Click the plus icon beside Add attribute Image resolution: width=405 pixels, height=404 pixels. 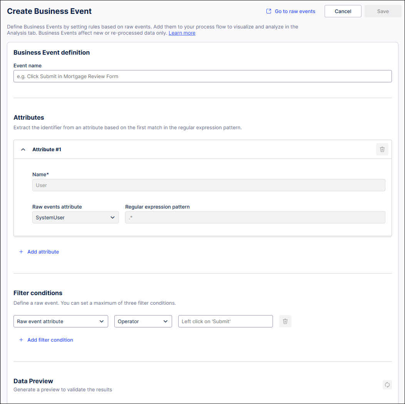21,252
